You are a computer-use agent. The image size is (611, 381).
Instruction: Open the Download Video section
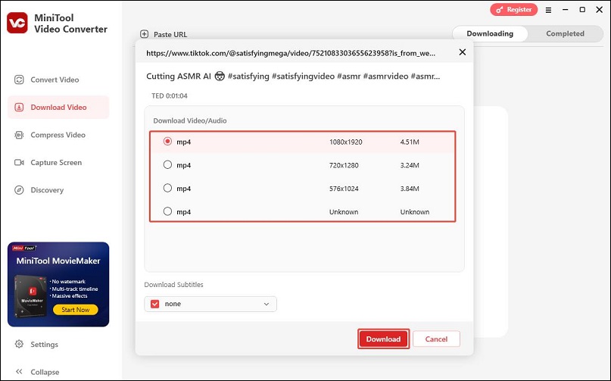click(58, 108)
